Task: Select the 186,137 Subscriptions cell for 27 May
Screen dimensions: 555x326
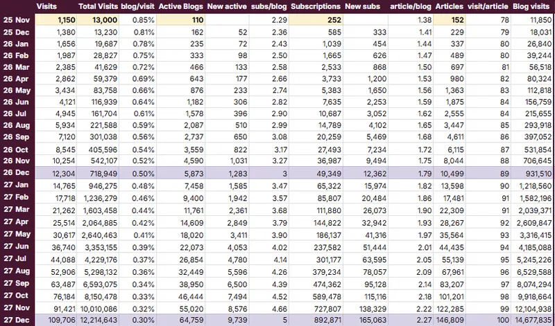Action: point(316,235)
